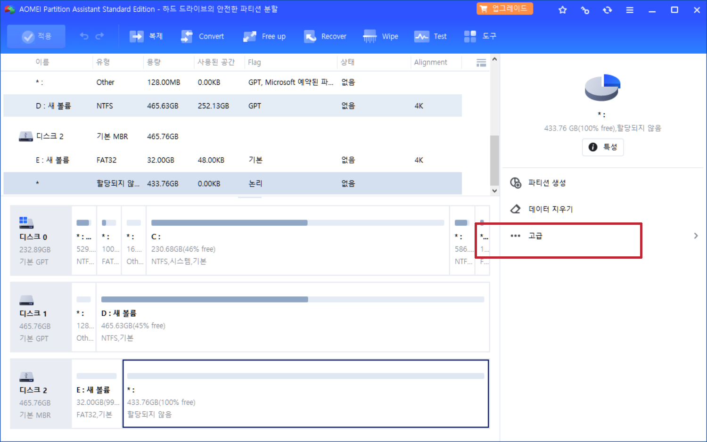707x442 pixels.
Task: Open the hamburger menu in title bar
Action: (630, 9)
